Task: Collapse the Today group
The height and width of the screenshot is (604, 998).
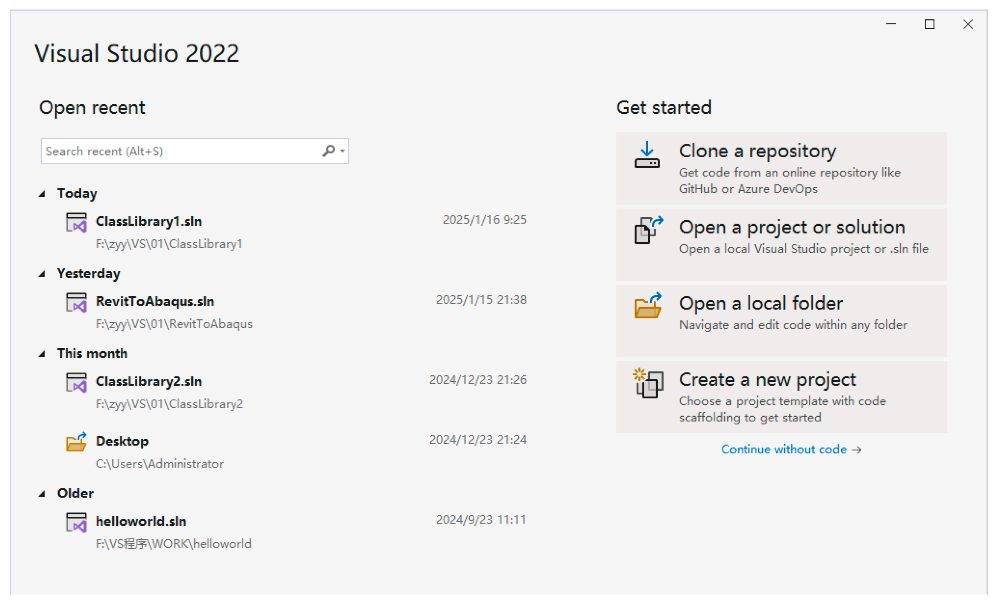Action: point(42,194)
